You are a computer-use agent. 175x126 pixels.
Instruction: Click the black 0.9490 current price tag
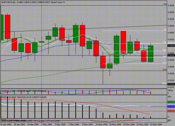click(x=171, y=46)
